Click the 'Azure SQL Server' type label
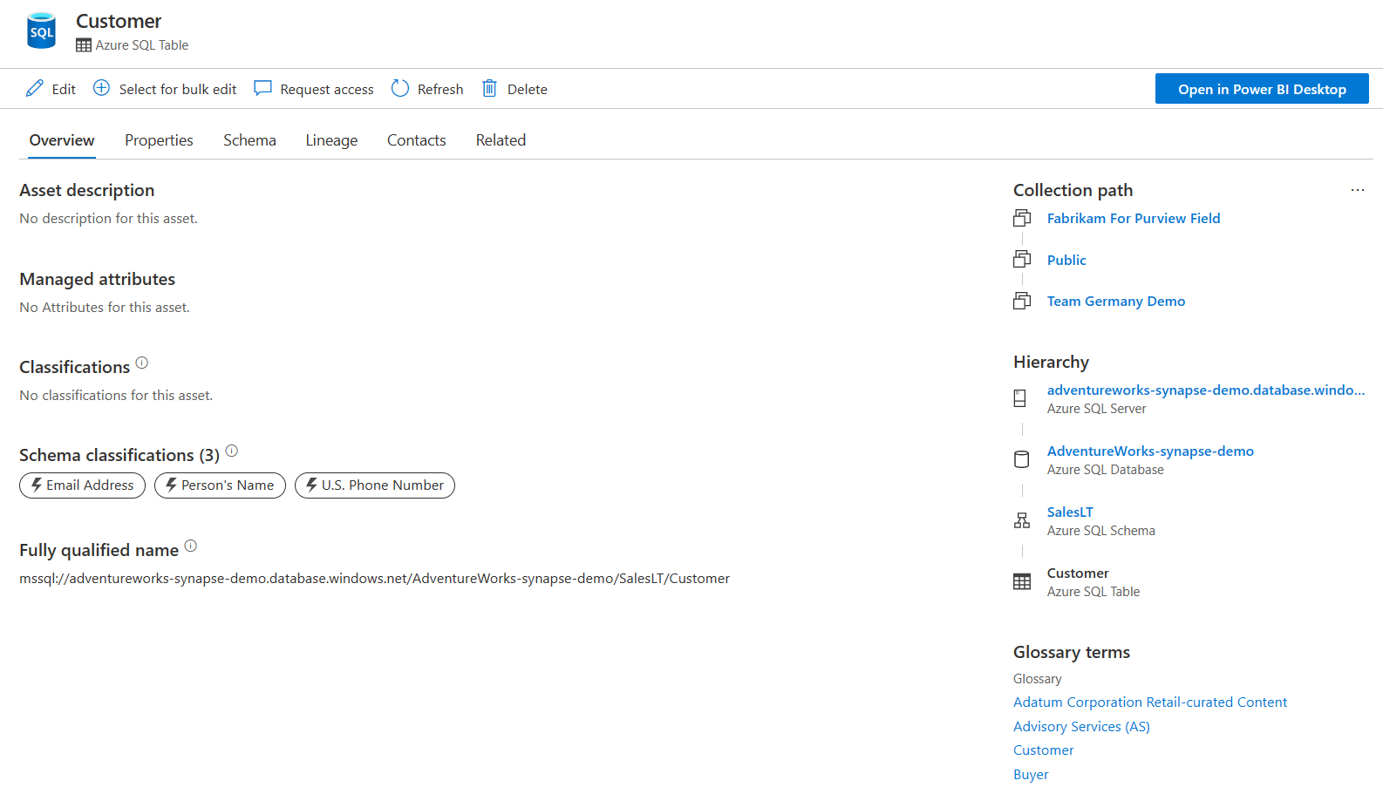The height and width of the screenshot is (794, 1383). pos(1097,409)
